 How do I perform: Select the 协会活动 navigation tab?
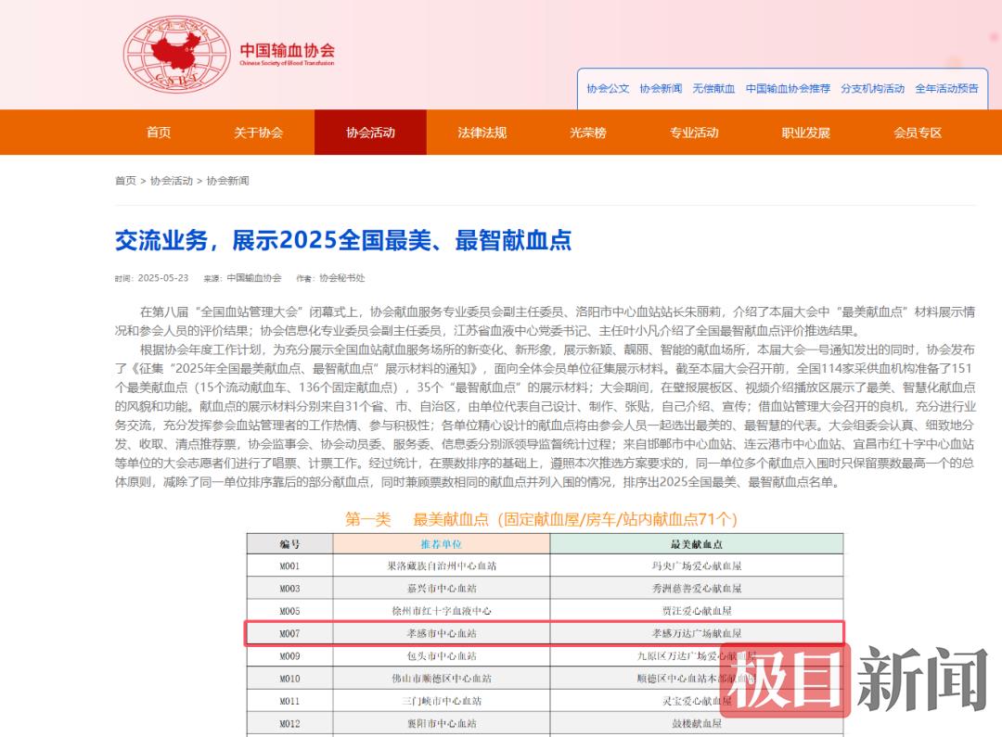coord(370,133)
